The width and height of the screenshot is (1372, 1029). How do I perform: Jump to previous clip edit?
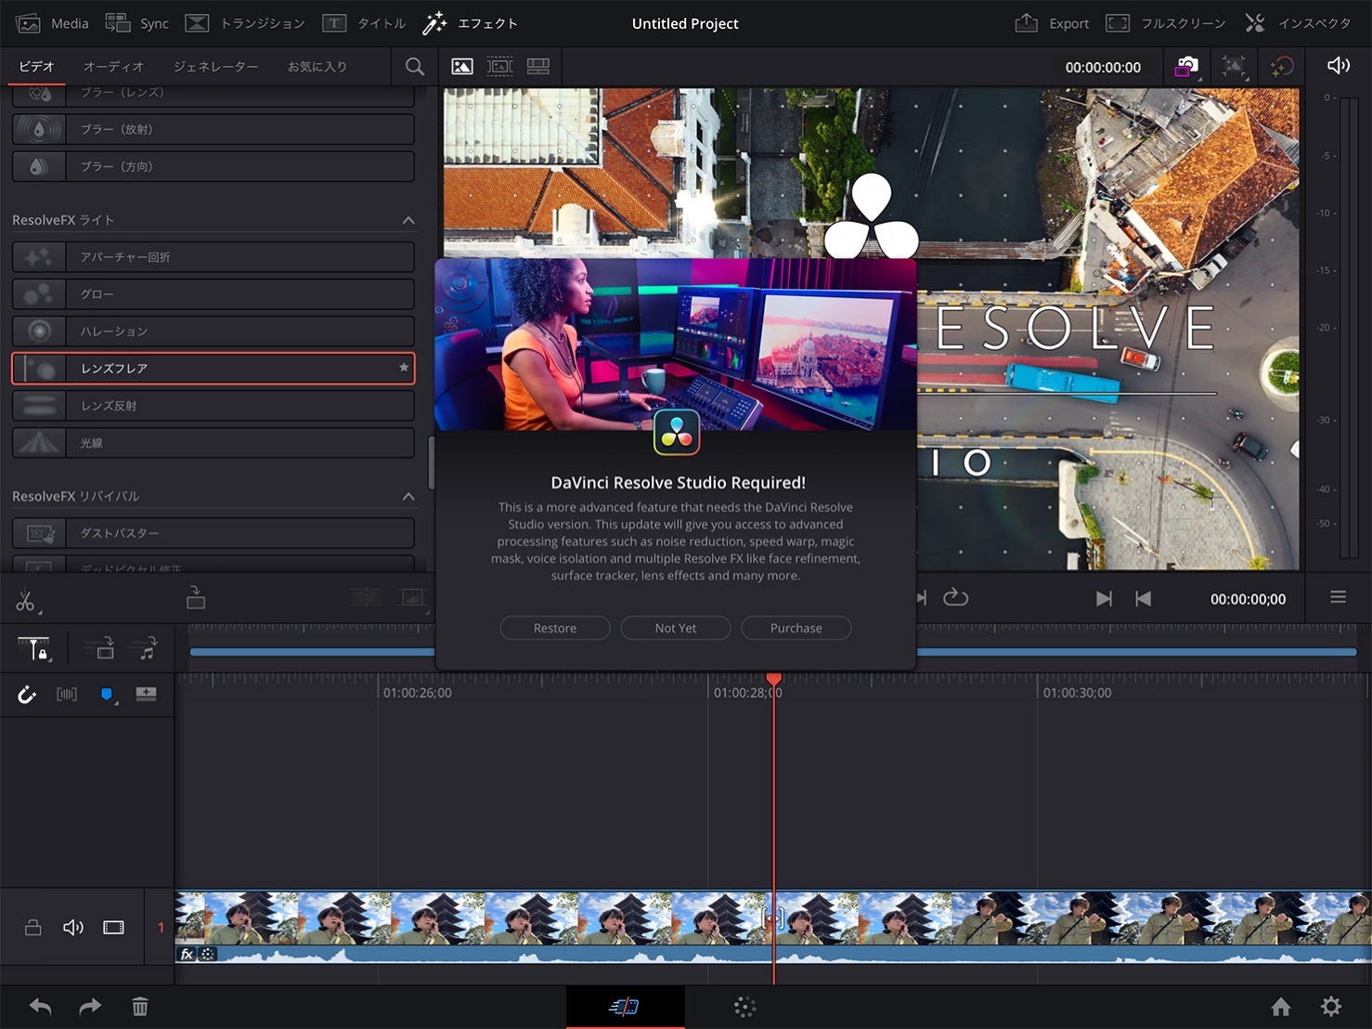coord(1144,599)
